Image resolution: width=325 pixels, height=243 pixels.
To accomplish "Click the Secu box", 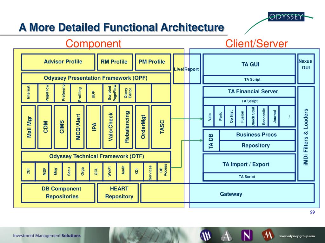I will pyautogui.click(x=69, y=171).
